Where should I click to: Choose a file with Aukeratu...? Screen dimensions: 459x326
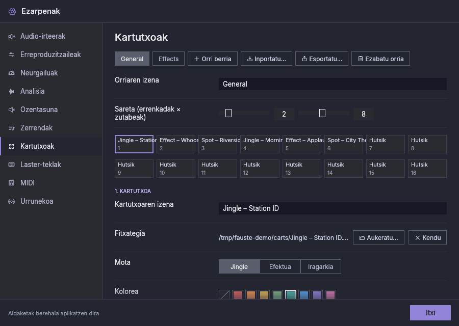point(378,237)
